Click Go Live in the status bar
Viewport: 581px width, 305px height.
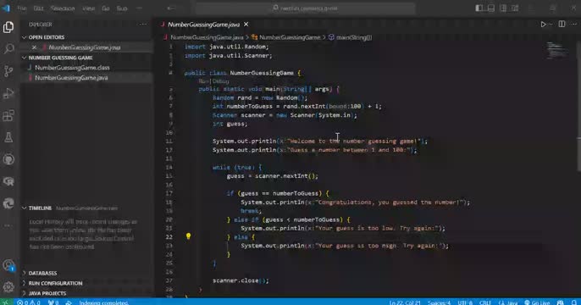(537, 302)
